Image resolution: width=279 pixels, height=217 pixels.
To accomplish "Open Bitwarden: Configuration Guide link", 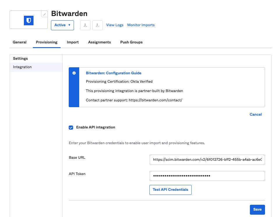I will pos(114,73).
